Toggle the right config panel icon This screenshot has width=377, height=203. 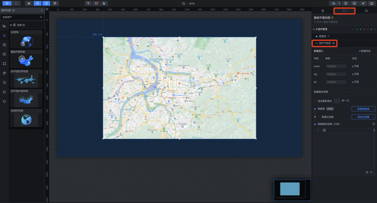[x=46, y=3]
